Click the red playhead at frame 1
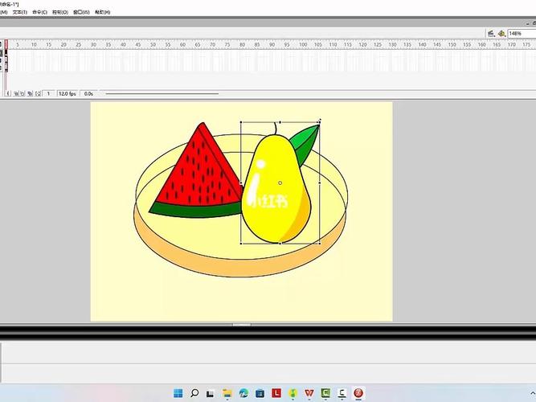Viewport: 536px width, 402px height. coord(6,43)
